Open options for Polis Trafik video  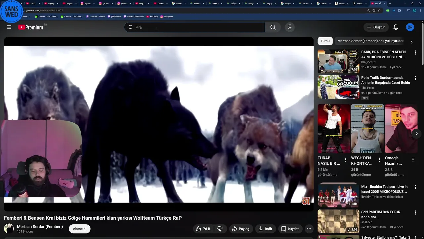click(415, 78)
